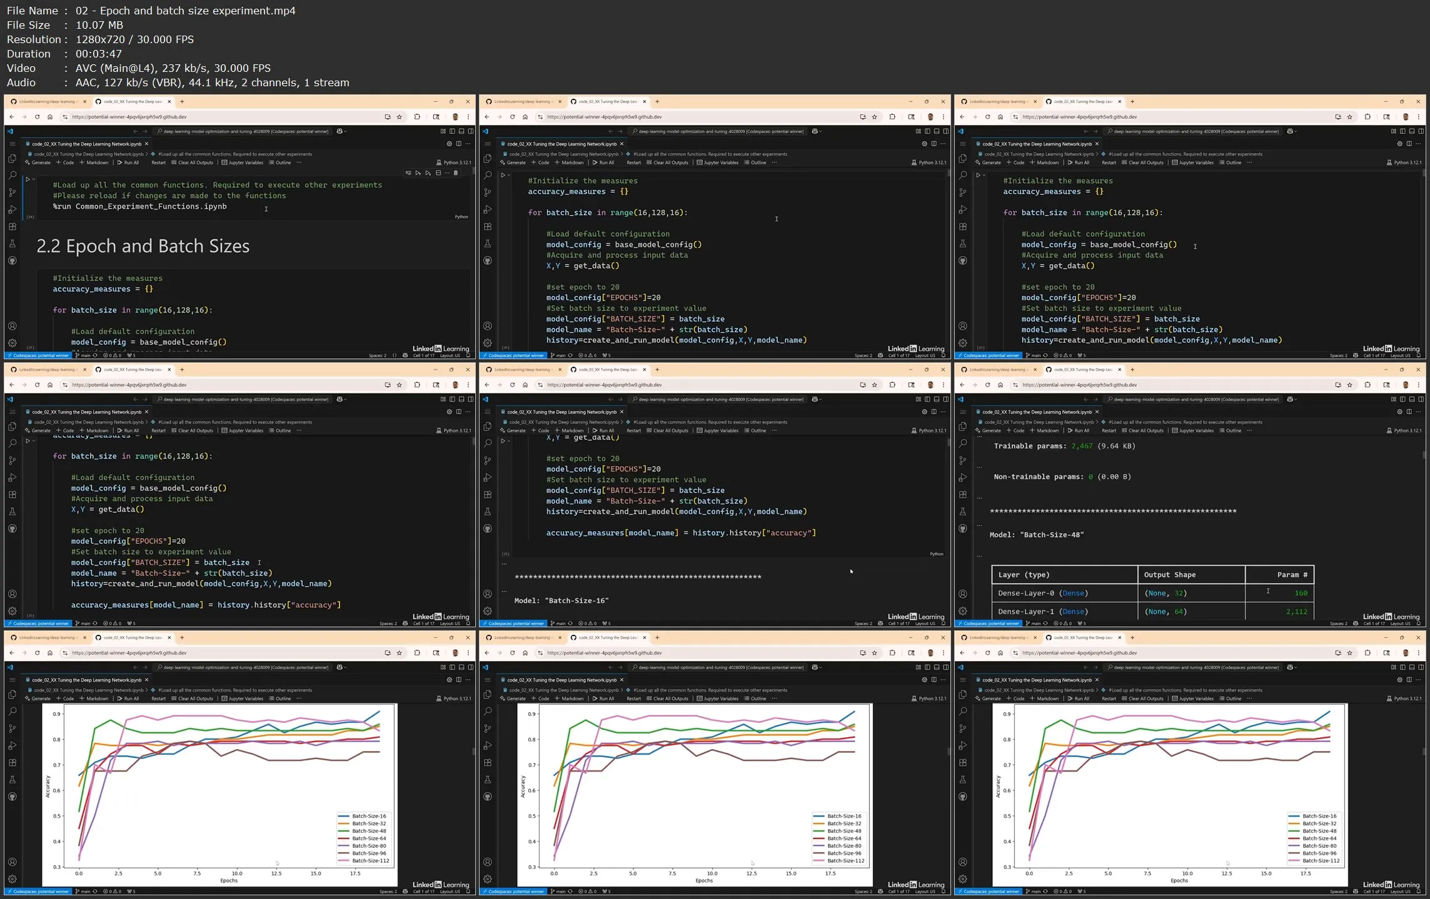The image size is (1430, 899).
Task: Click Jupyter Variables button in the Batch-Size-48 frame
Action: pos(1192,430)
